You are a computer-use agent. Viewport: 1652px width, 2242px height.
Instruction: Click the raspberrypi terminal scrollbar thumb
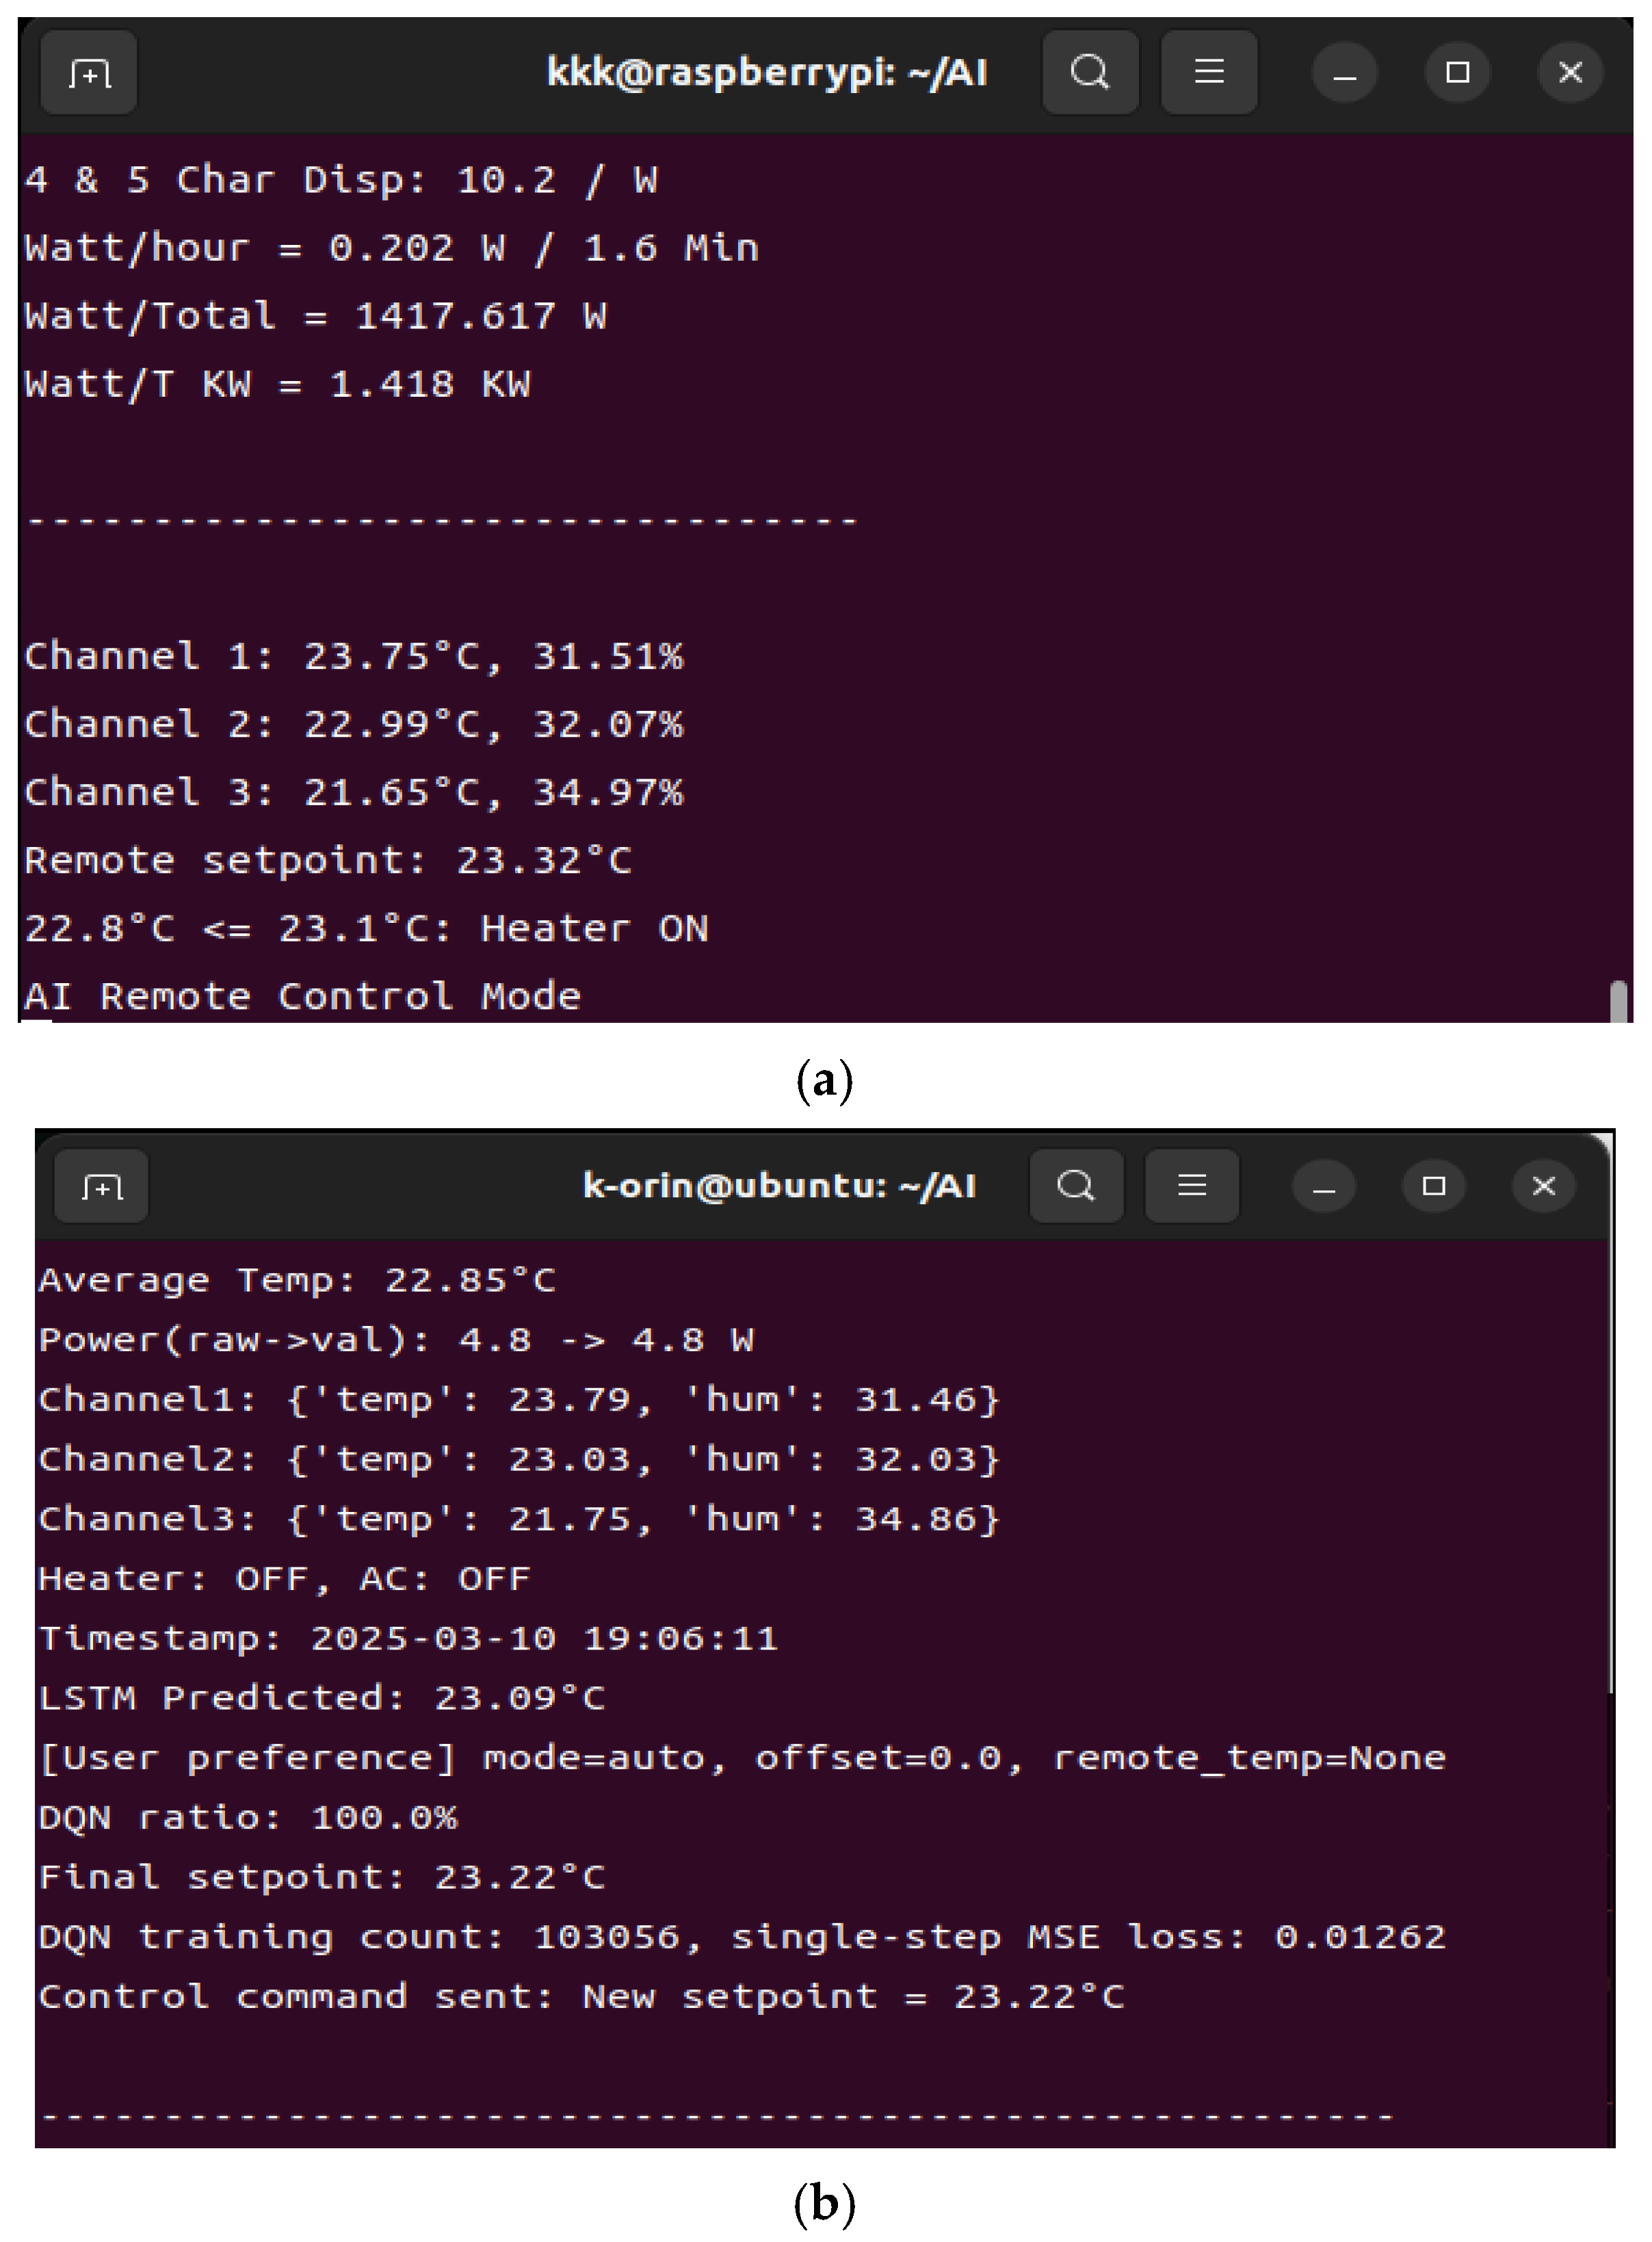[1619, 1001]
